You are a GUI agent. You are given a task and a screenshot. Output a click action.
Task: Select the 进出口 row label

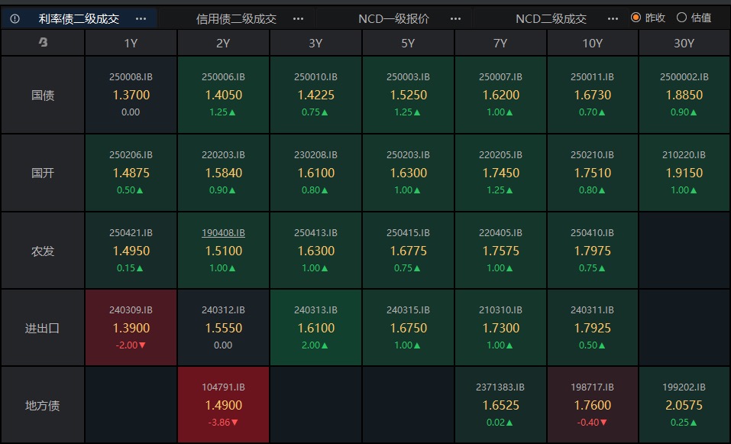[x=43, y=328]
